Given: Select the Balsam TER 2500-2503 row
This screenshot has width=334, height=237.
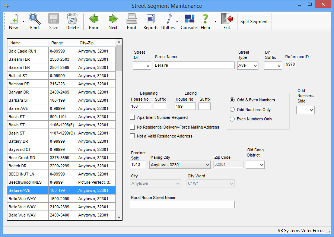Looking at the screenshot, I should [x=61, y=59].
